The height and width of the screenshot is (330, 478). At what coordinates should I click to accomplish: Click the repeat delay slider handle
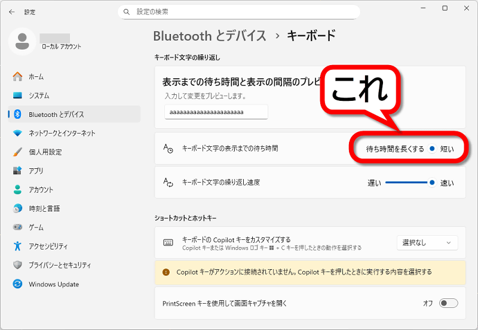click(x=432, y=148)
